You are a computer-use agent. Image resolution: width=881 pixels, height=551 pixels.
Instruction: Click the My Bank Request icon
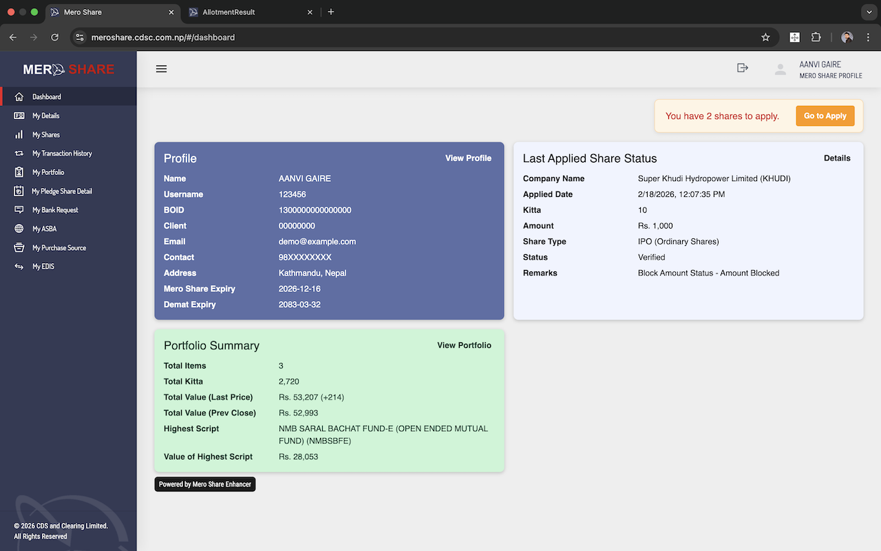pyautogui.click(x=19, y=210)
